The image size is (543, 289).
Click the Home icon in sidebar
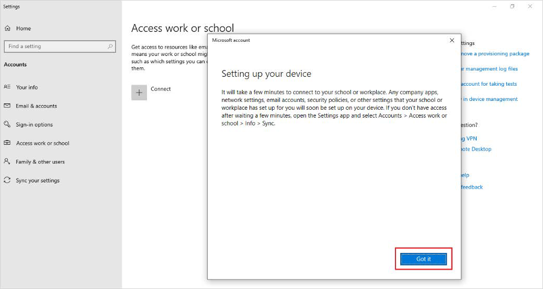click(7, 28)
